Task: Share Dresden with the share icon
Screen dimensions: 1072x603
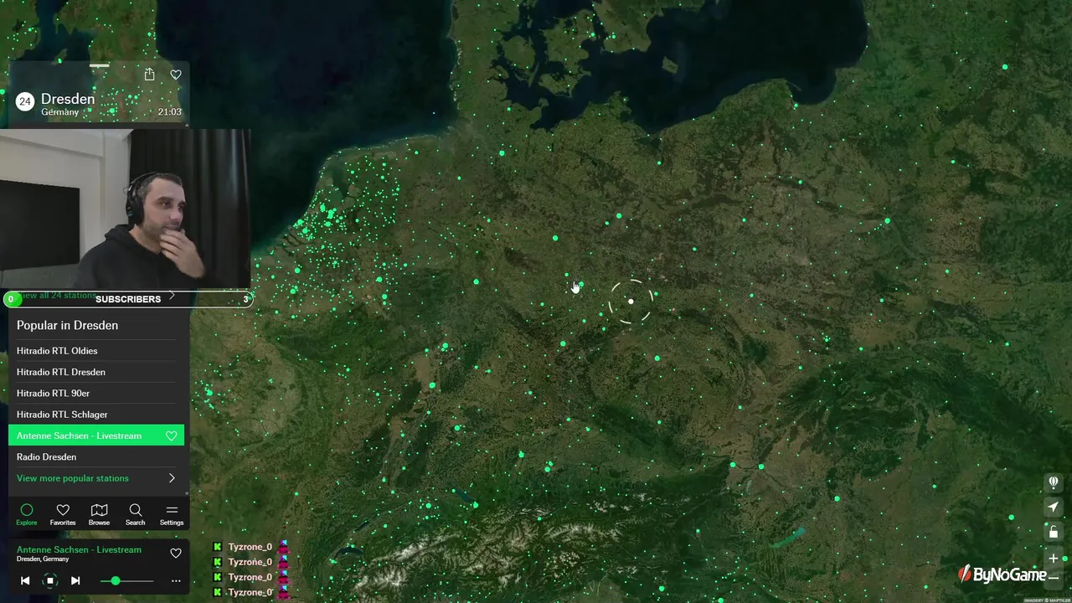Action: tap(149, 75)
